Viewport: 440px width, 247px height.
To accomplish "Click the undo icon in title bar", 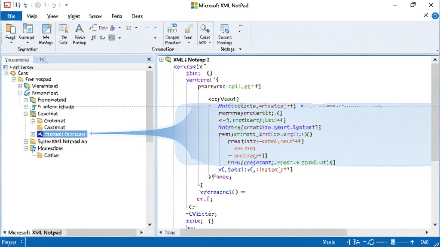I will click(x=25, y=5).
